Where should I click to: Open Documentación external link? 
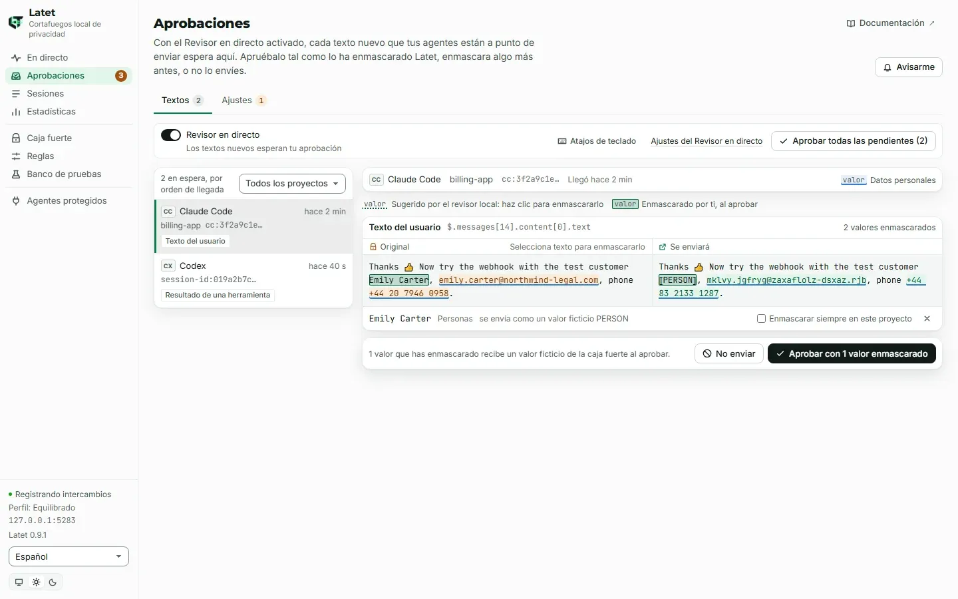891,23
